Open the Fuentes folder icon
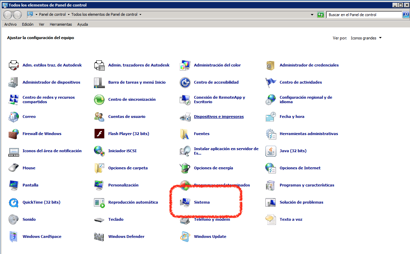410x254 pixels. coord(185,134)
